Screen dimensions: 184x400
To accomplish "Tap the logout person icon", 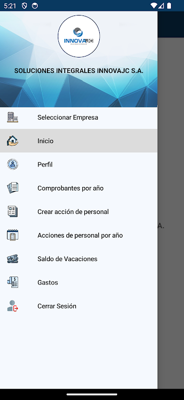I will pos(12,306).
